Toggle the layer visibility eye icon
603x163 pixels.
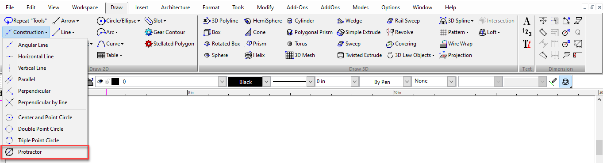coord(100,82)
